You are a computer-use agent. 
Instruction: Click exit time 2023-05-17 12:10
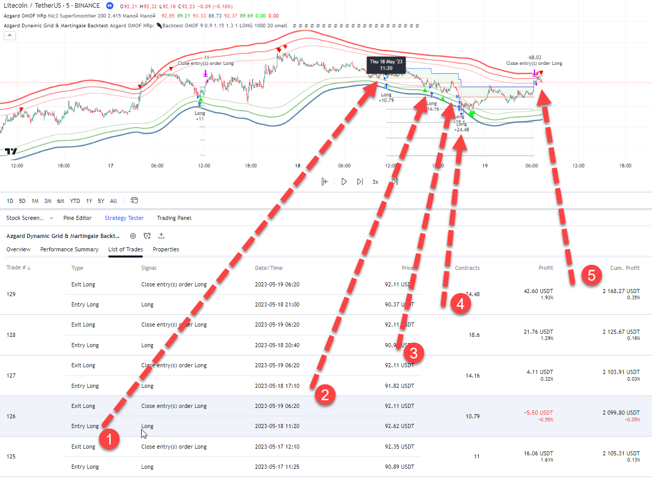(277, 447)
